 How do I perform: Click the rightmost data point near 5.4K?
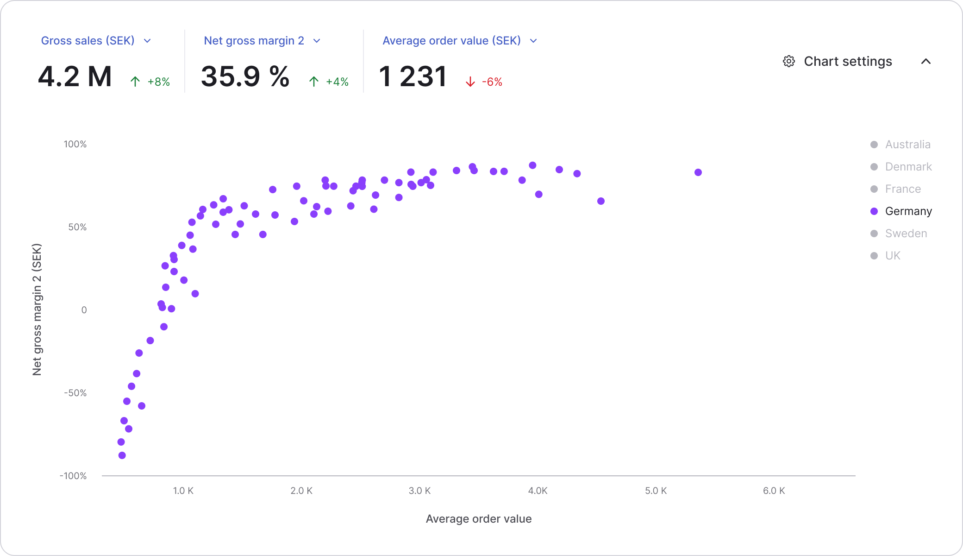pyautogui.click(x=698, y=172)
